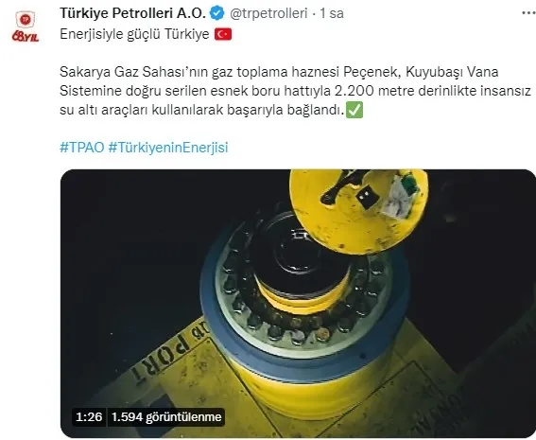Click the 1:26 video duration label
Viewport: 536px width, 440px height.
pos(89,416)
